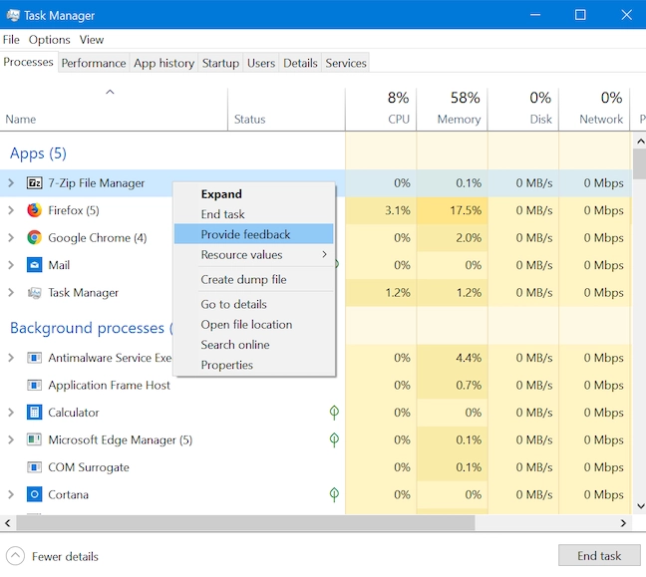Image resolution: width=646 pixels, height=577 pixels.
Task: Click the Mail app icon
Action: tap(34, 265)
